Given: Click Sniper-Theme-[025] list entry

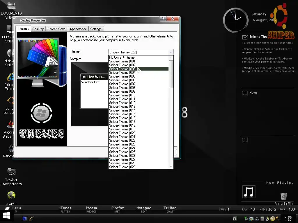Looking at the screenshot, I should [x=139, y=152].
